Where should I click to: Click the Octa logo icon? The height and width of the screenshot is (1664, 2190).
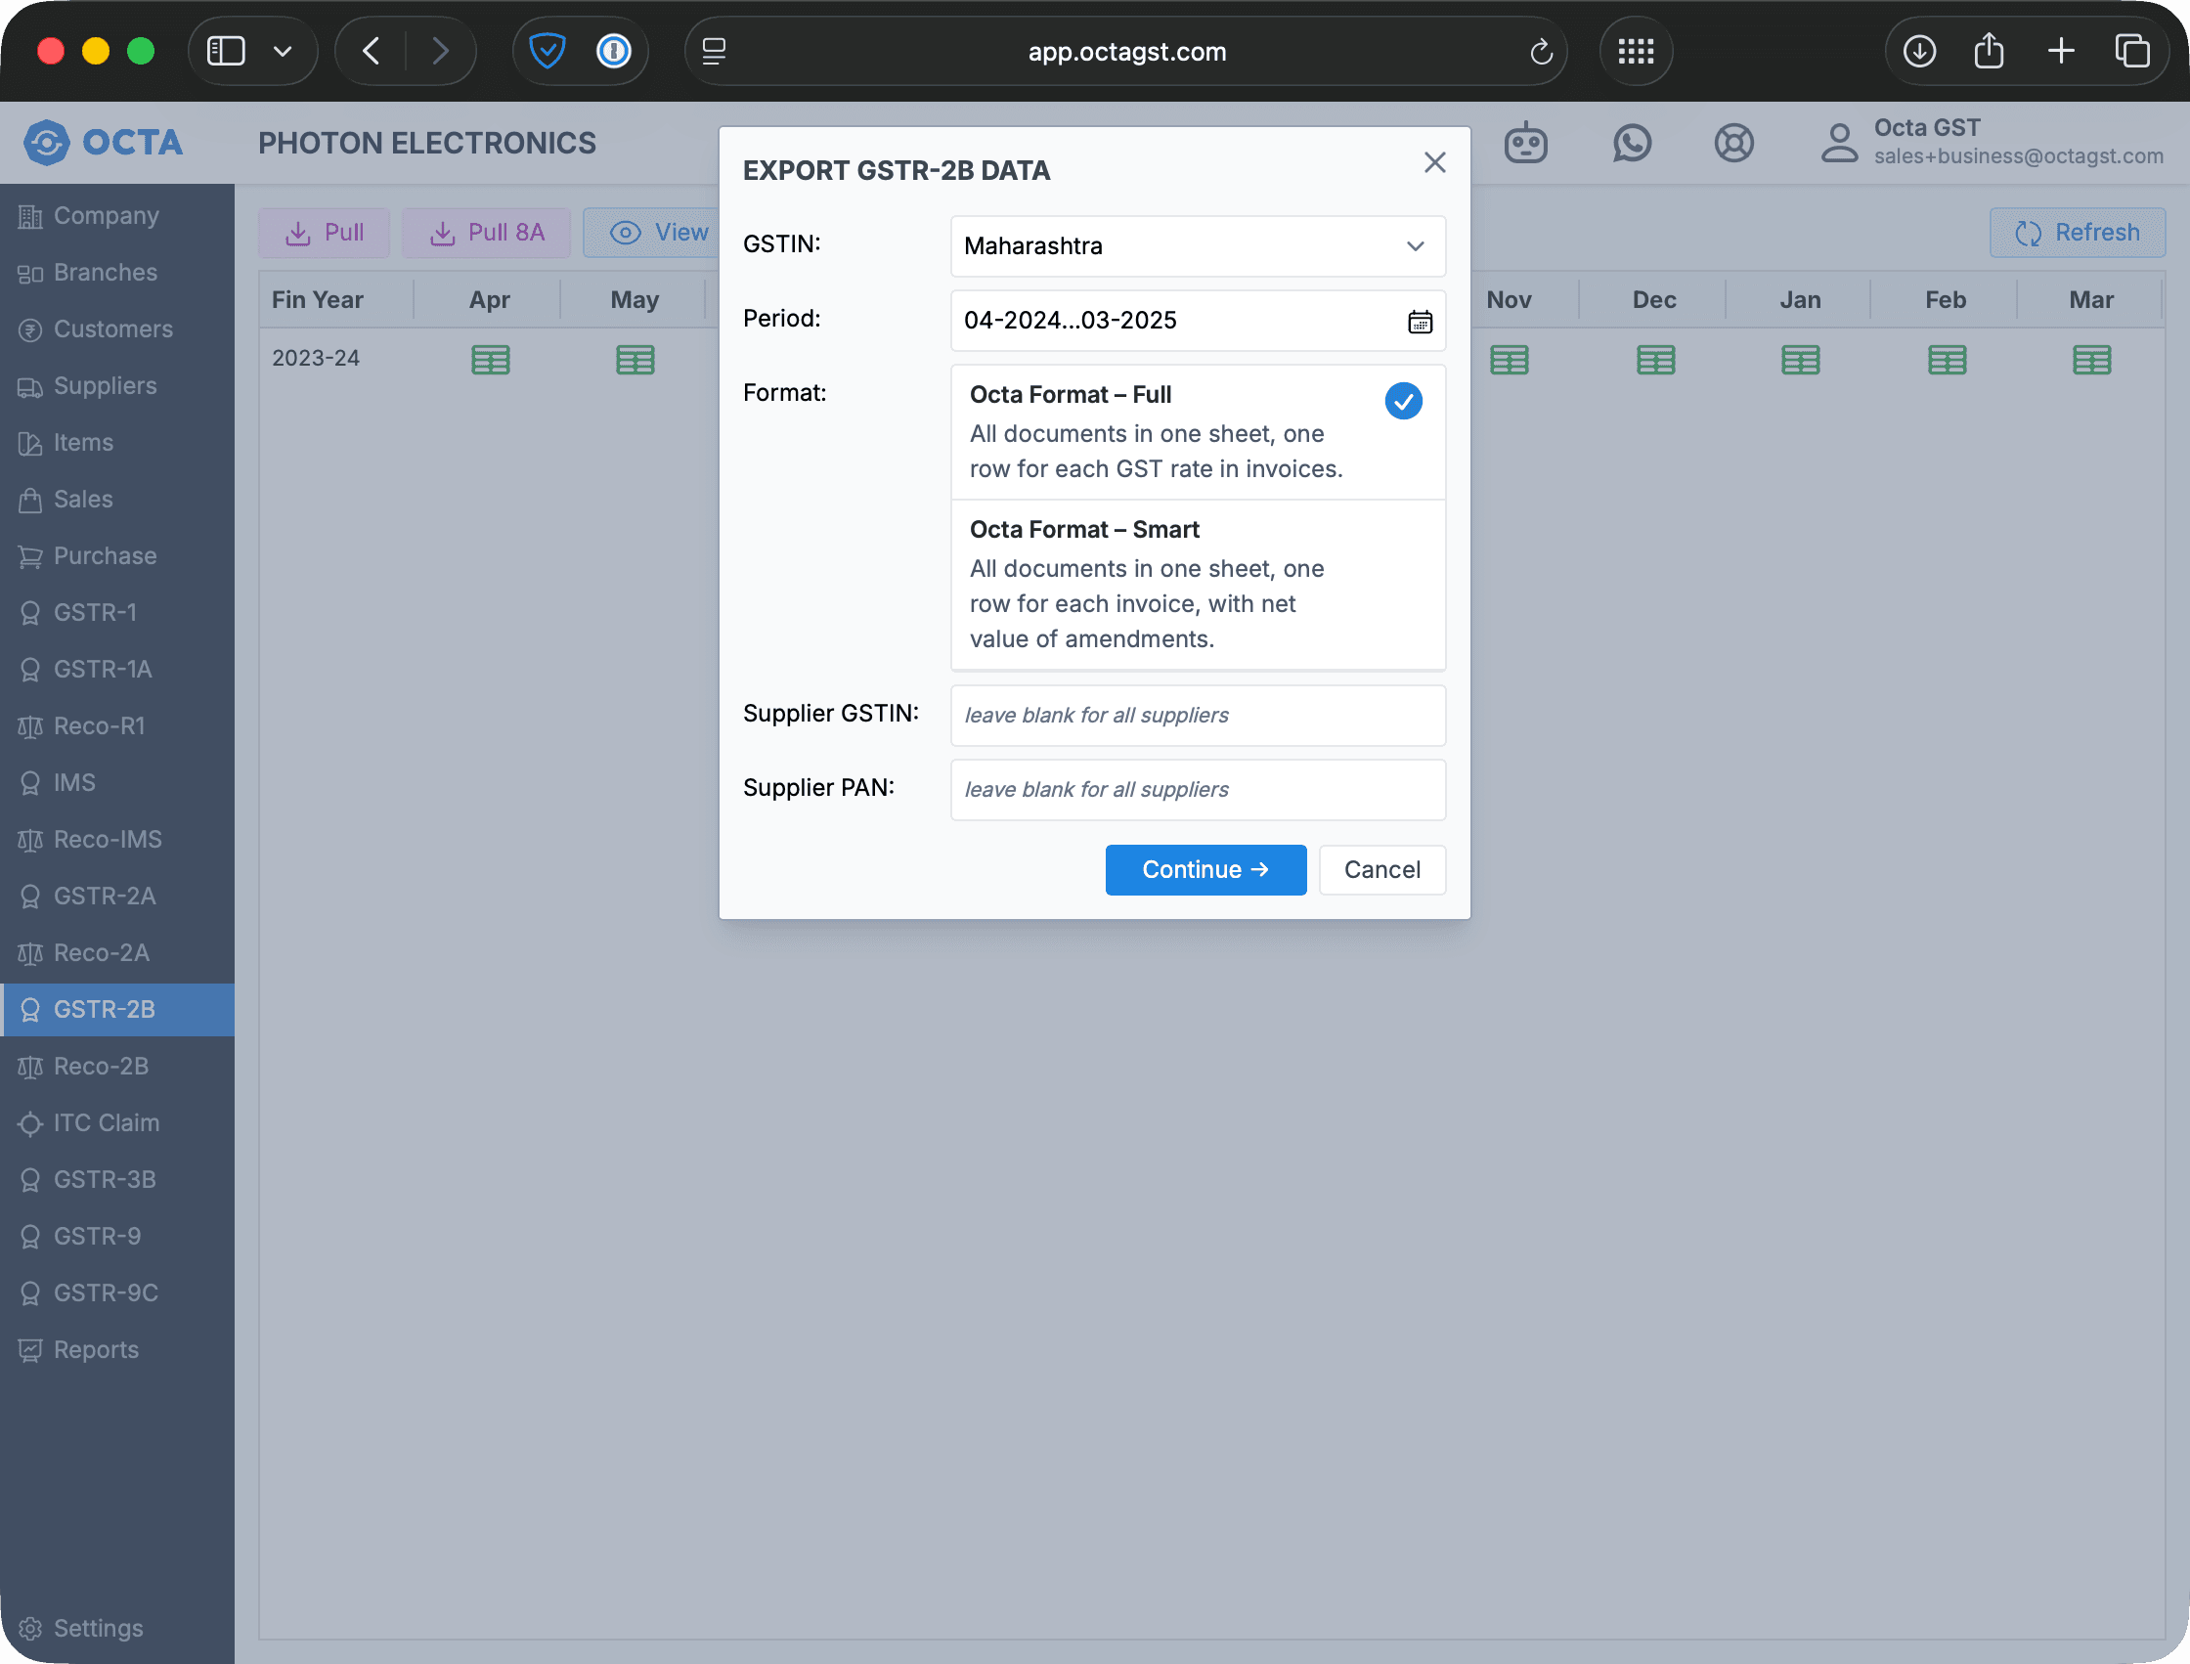tap(47, 143)
